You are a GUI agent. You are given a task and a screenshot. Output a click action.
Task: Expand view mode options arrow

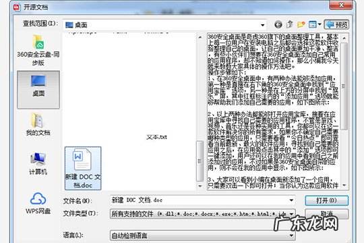pos(320,24)
